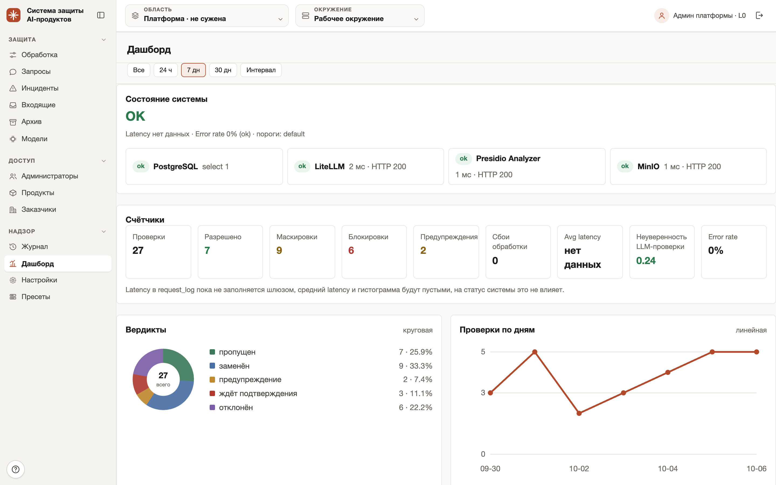
Task: Open Пресеты via its server stack icon
Action: (x=13, y=297)
